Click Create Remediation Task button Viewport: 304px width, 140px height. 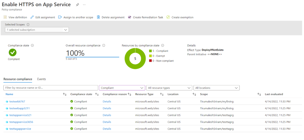pos(148,17)
